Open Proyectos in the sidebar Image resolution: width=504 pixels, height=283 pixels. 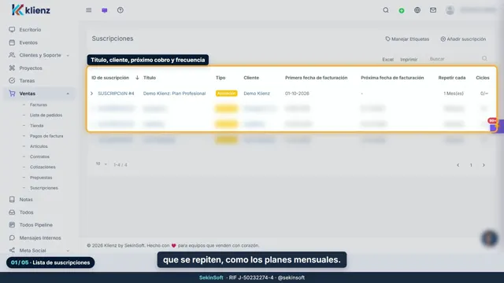tap(31, 68)
